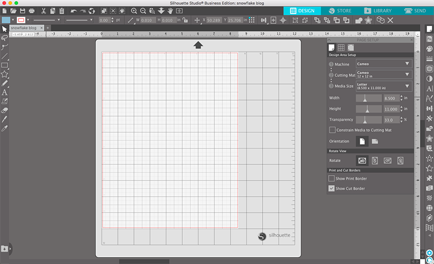Click the Open file folder icon

pos(13,11)
